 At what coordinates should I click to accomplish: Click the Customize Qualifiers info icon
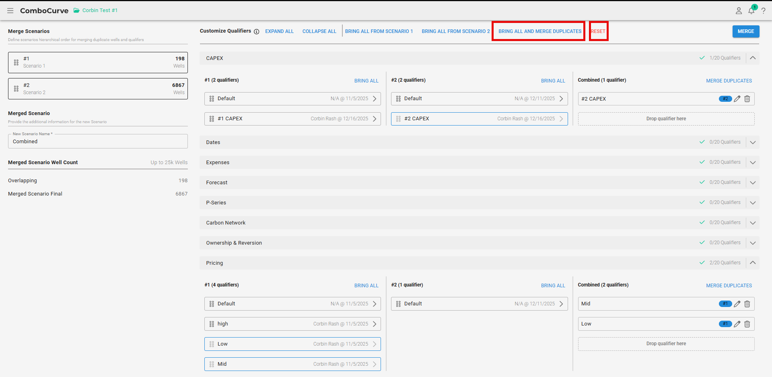point(256,31)
